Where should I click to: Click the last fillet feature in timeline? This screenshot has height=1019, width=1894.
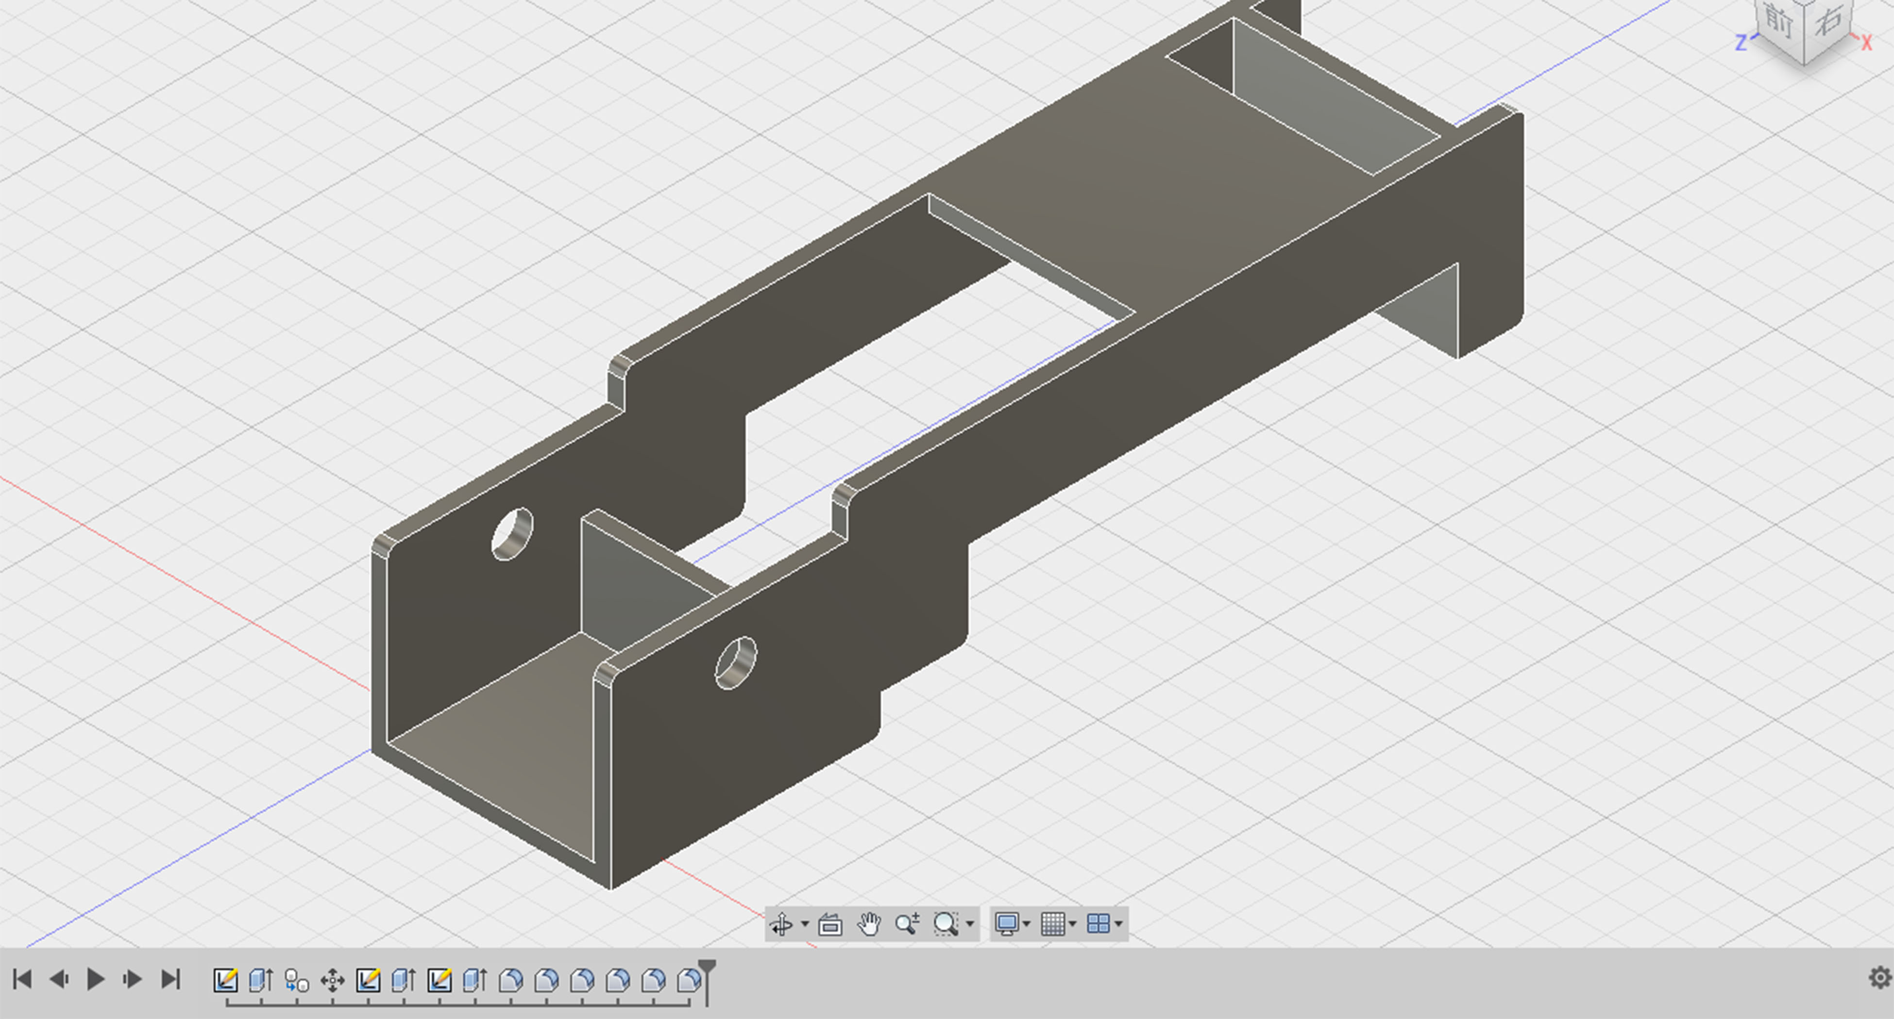pos(689,980)
